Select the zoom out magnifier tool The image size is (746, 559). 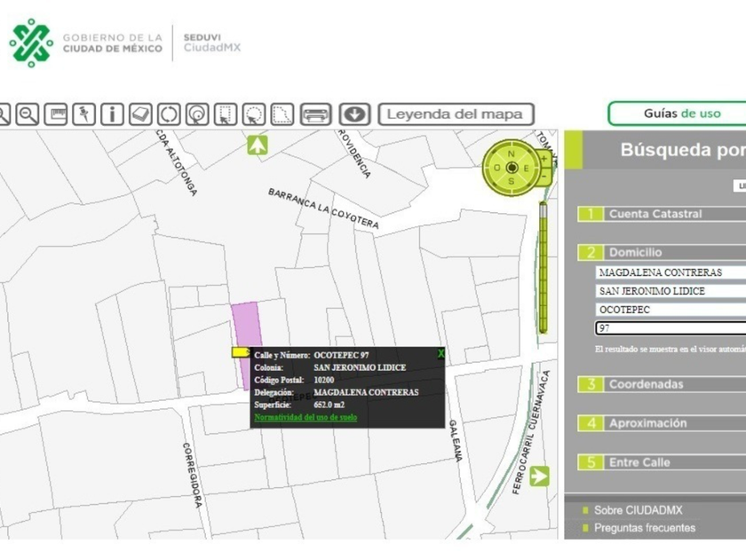(28, 114)
